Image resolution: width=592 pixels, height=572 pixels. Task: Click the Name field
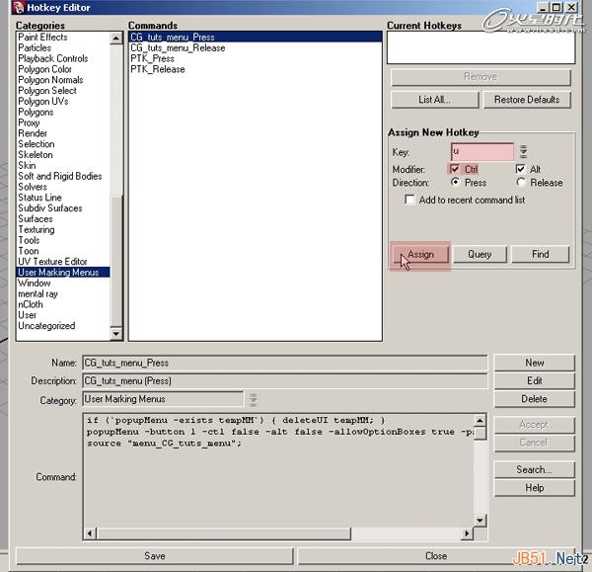coord(285,363)
